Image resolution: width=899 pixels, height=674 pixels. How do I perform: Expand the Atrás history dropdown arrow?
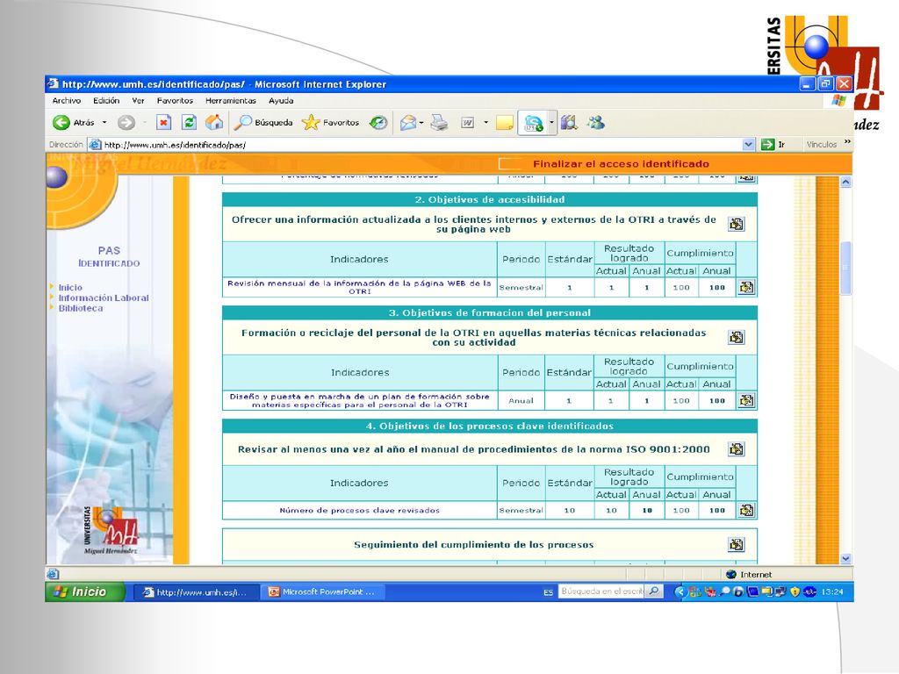104,122
